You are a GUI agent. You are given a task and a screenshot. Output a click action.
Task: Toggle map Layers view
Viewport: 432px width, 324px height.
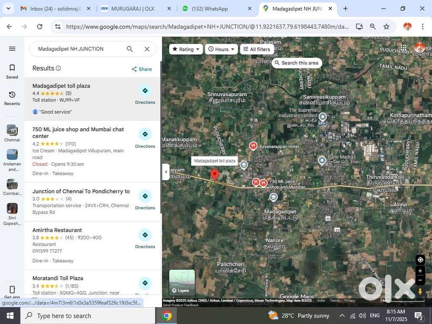(181, 284)
